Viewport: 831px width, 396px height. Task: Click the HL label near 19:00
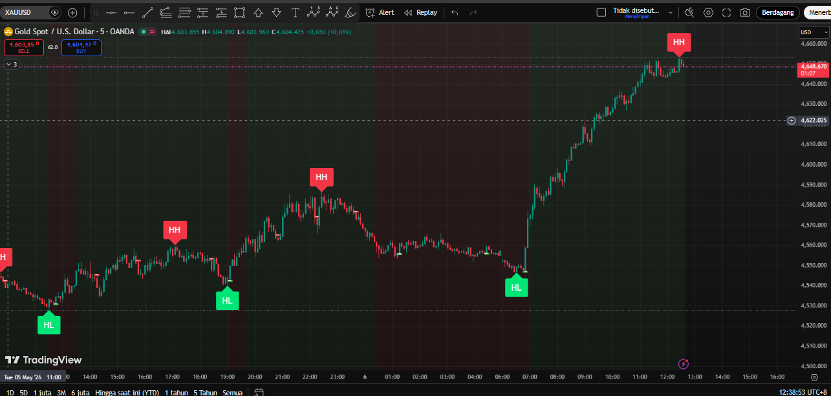(227, 300)
